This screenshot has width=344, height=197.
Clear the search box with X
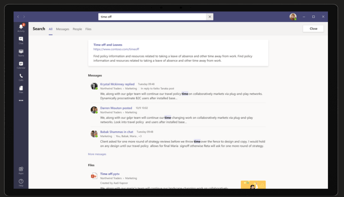click(210, 17)
